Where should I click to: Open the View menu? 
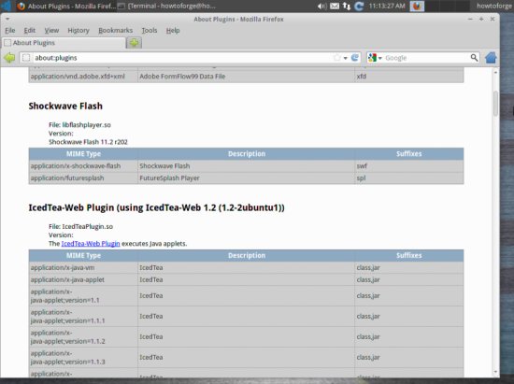coord(51,31)
